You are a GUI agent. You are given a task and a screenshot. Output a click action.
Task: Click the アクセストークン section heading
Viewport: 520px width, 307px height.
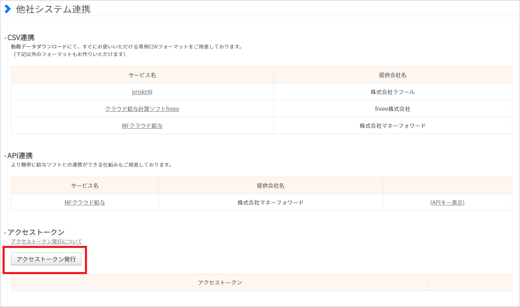(x=36, y=232)
